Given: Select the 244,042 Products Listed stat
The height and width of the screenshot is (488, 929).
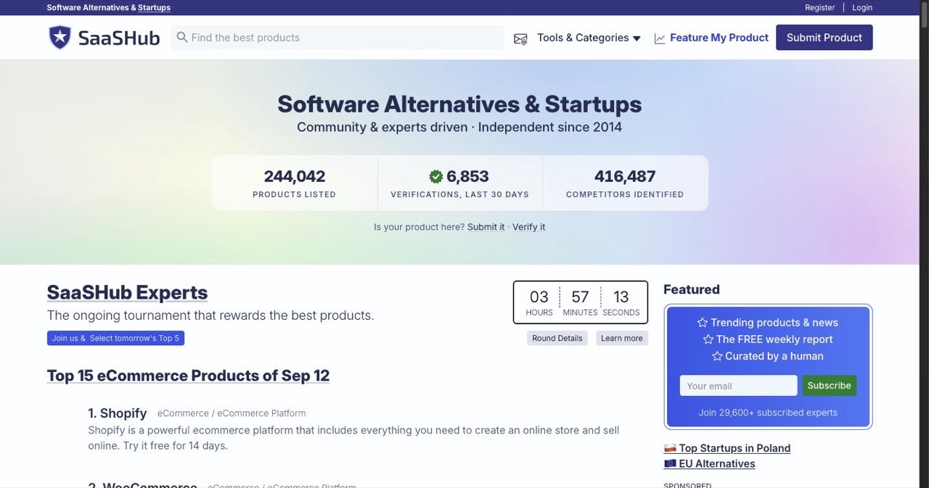Looking at the screenshot, I should point(295,183).
